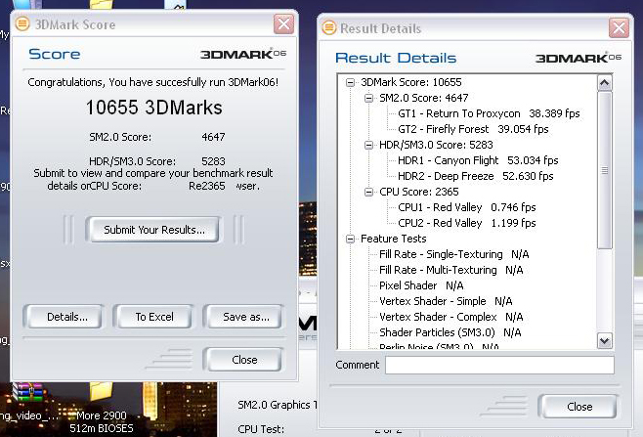The width and height of the screenshot is (643, 437).
Task: Click the Feature Tests tree label
Action: [393, 239]
